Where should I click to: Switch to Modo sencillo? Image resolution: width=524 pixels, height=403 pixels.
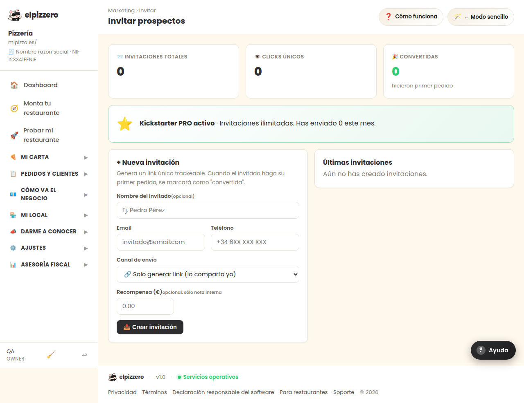481,17
